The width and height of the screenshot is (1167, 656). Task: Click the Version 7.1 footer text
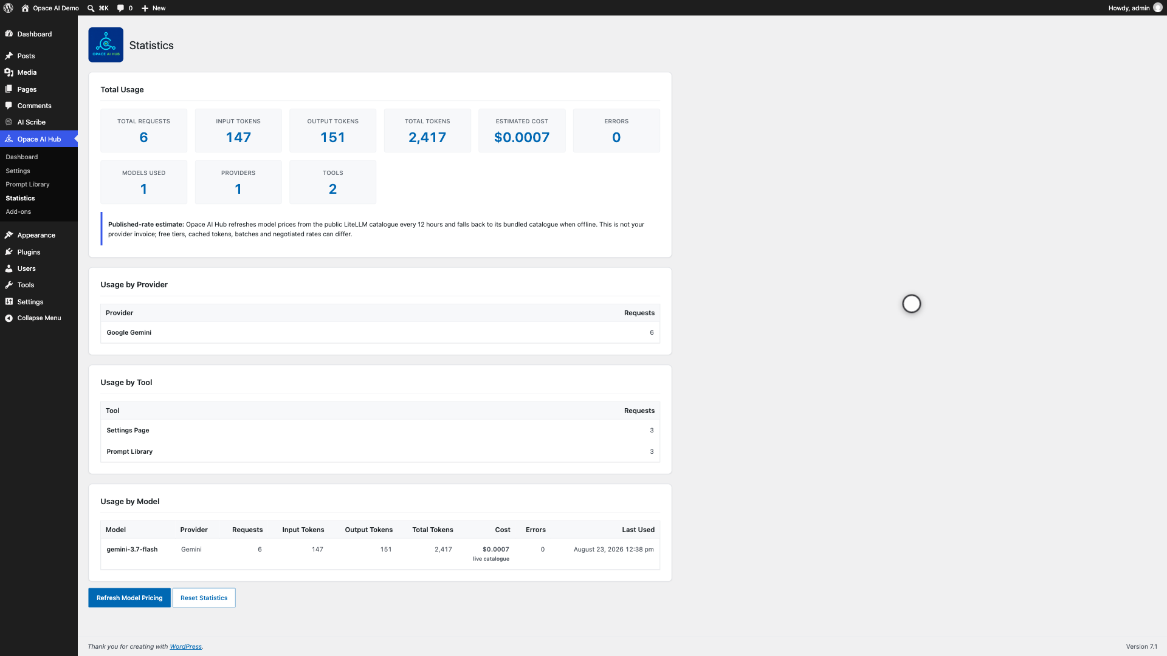(1141, 646)
